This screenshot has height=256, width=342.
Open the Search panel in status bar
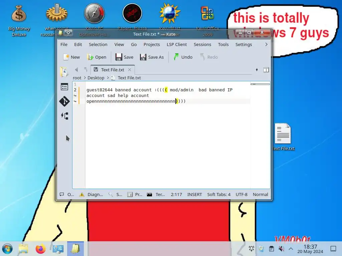(x=116, y=194)
